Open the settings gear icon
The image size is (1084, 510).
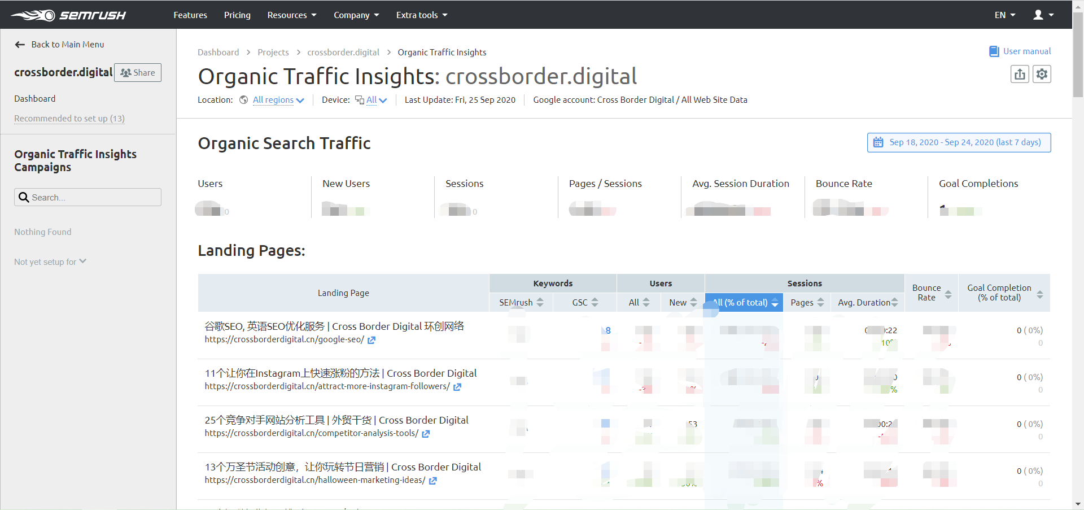(x=1042, y=74)
